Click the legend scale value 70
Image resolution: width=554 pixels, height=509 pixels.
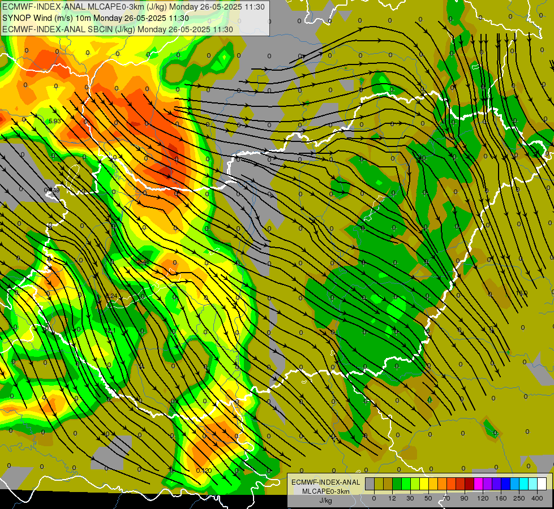tap(446, 498)
